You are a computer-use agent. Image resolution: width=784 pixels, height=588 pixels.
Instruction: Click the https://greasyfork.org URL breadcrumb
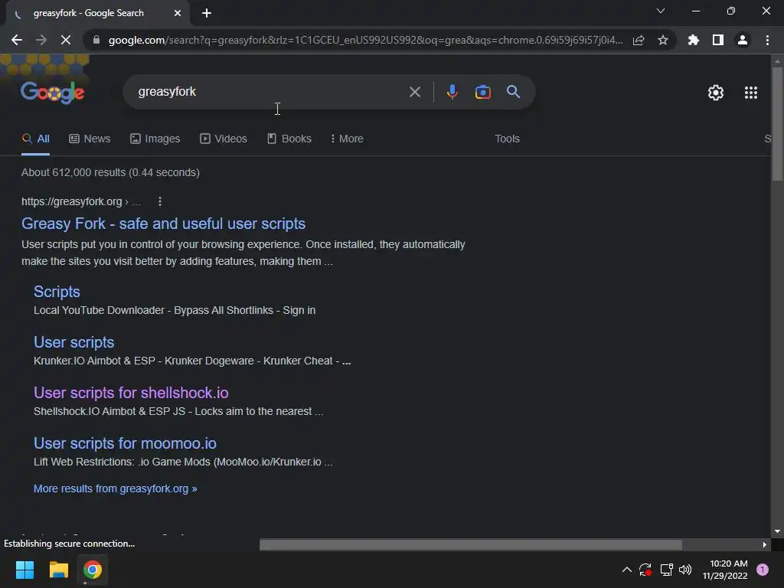[x=81, y=201]
